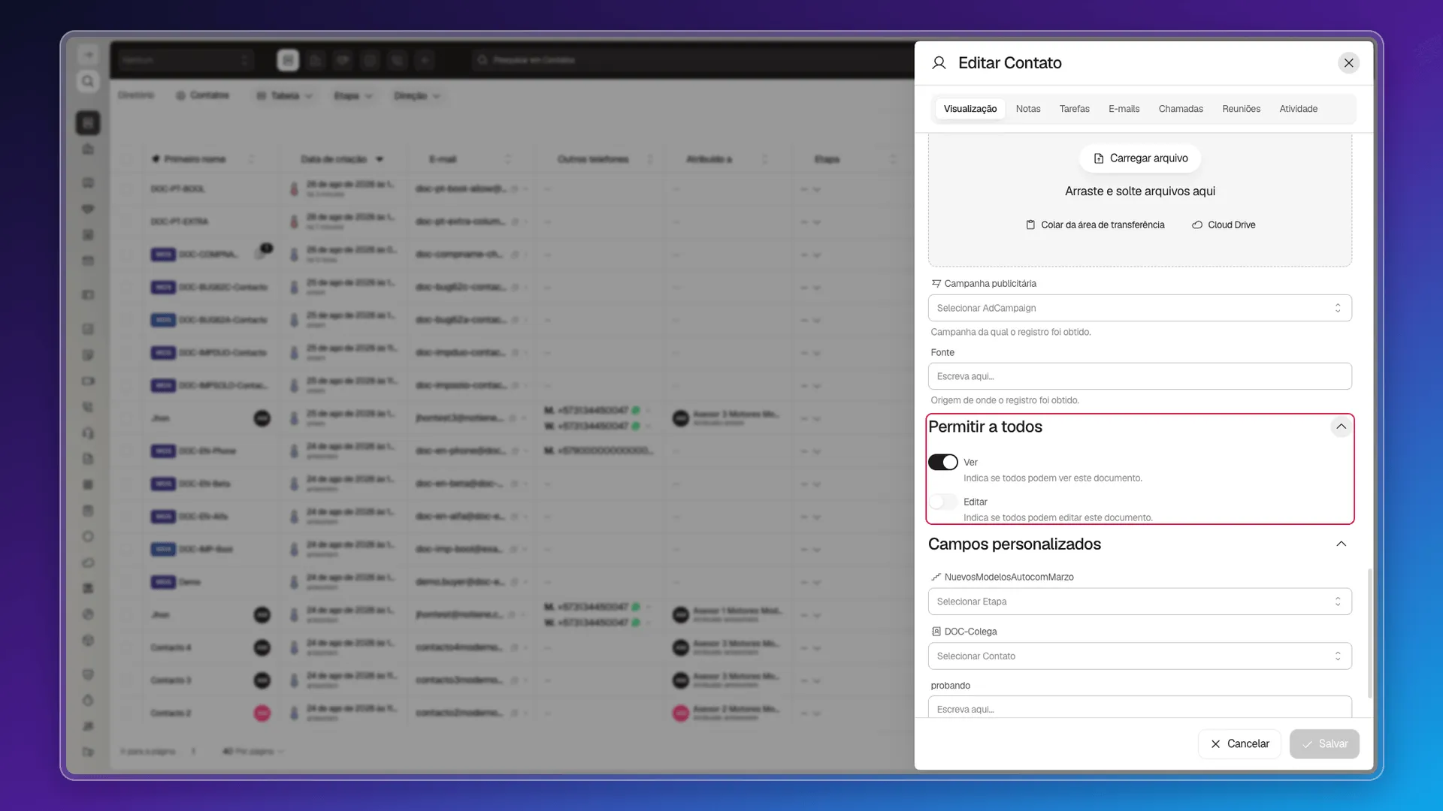This screenshot has width=1443, height=811.
Task: Click the probando text field
Action: [x=1139, y=707]
